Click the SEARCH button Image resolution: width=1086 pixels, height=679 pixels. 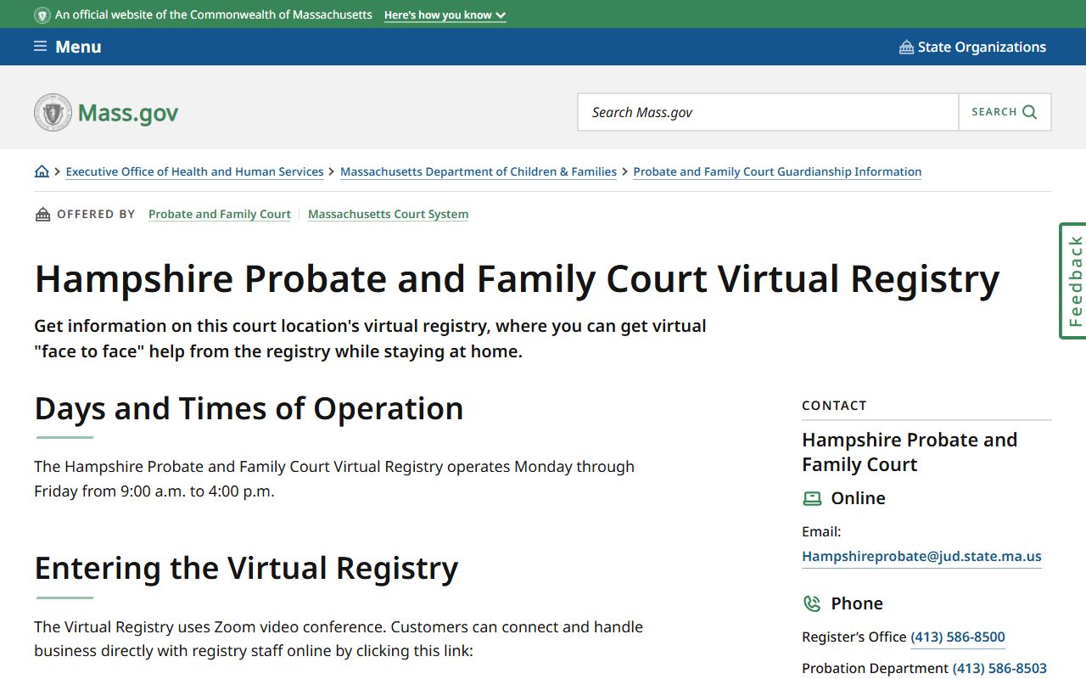pos(1005,112)
